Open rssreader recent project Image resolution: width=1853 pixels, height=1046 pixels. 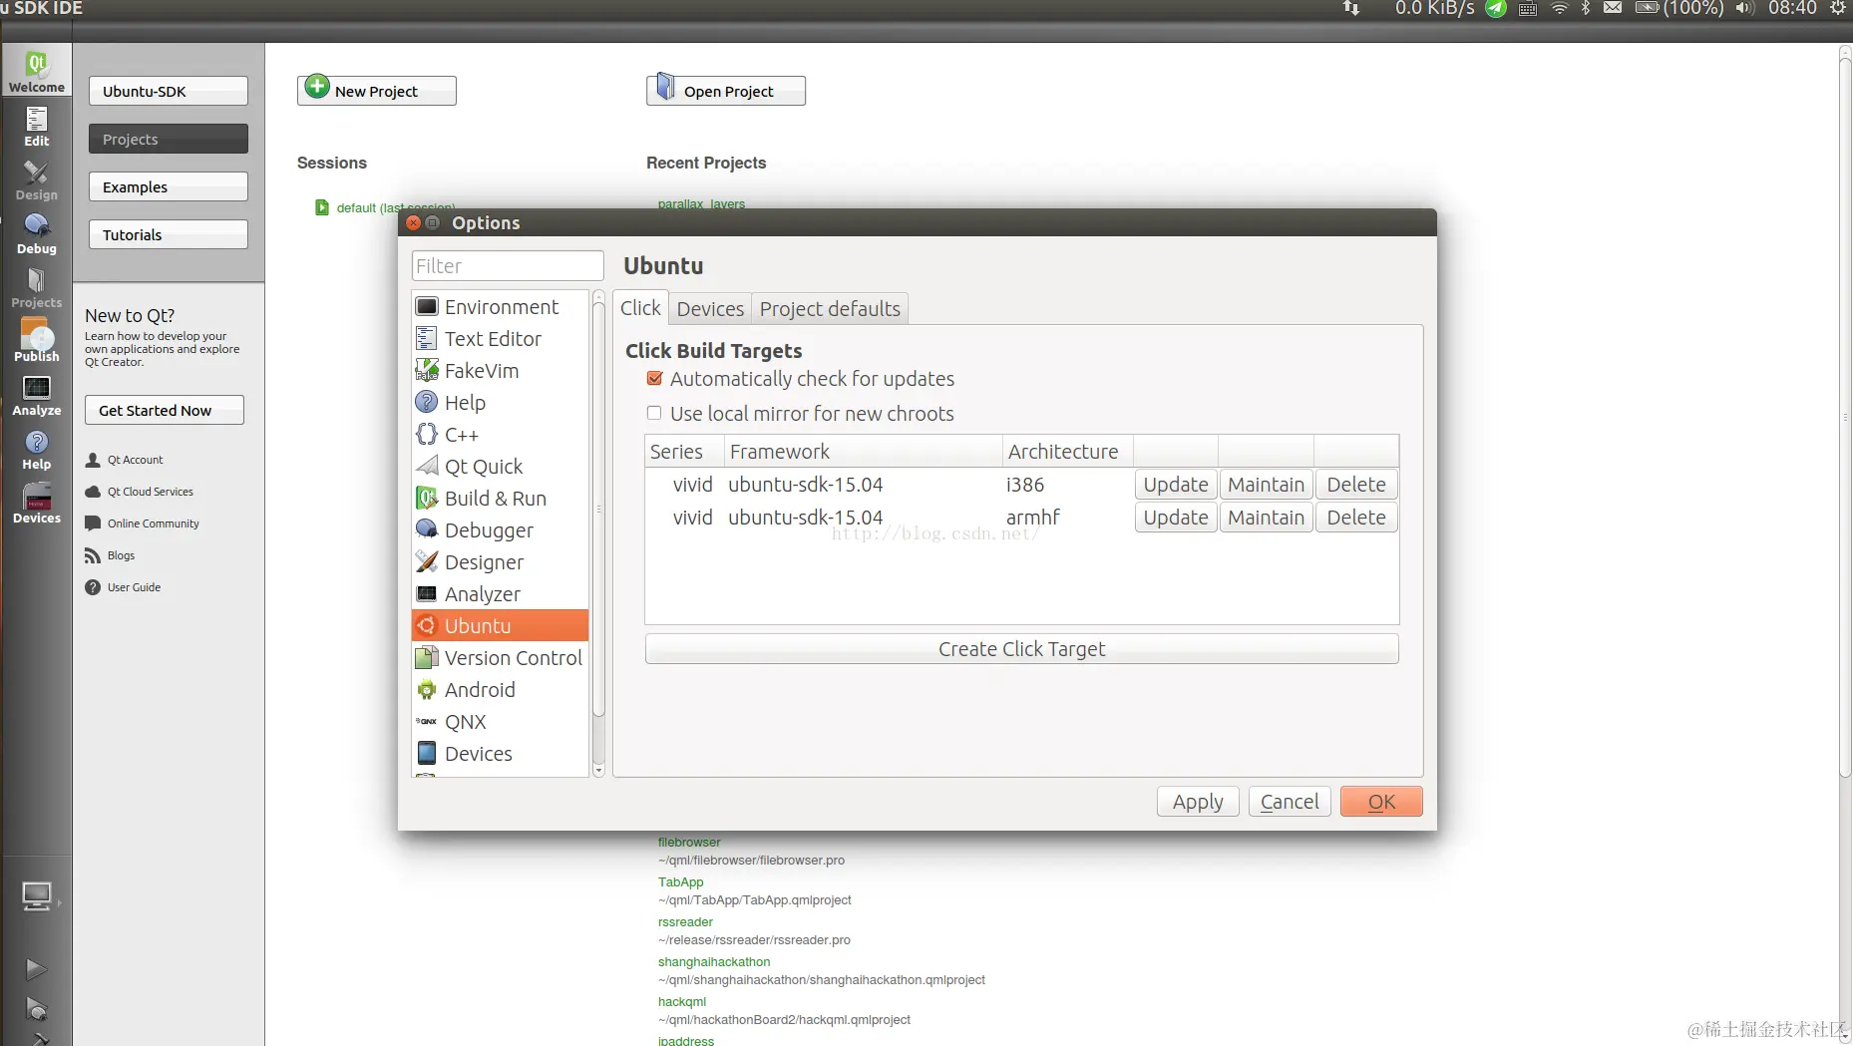coord(685,922)
